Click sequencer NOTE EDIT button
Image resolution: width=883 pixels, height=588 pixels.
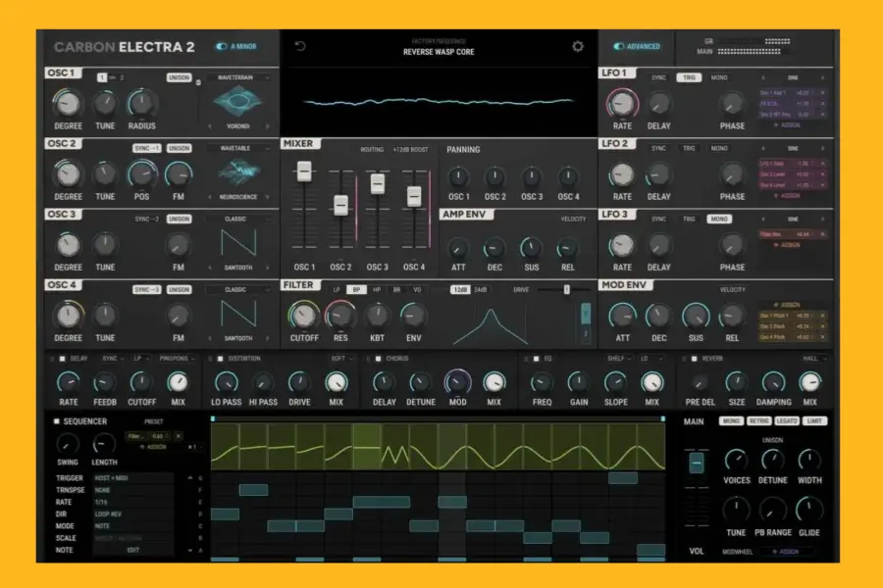tap(132, 551)
